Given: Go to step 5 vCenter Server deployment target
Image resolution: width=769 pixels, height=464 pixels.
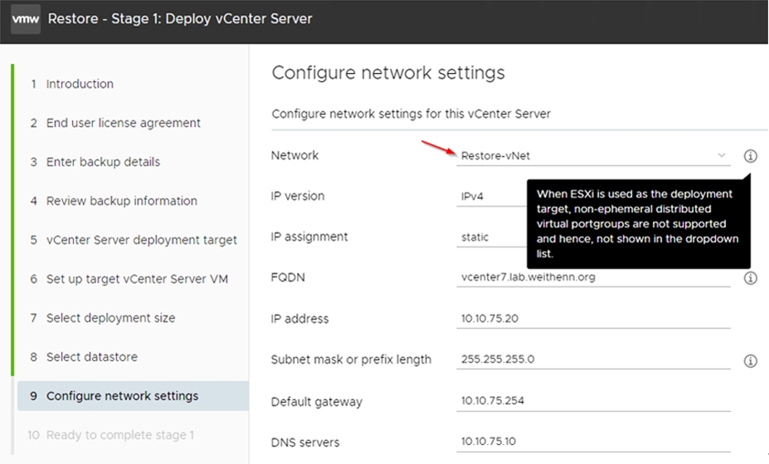Looking at the screenshot, I should click(134, 240).
